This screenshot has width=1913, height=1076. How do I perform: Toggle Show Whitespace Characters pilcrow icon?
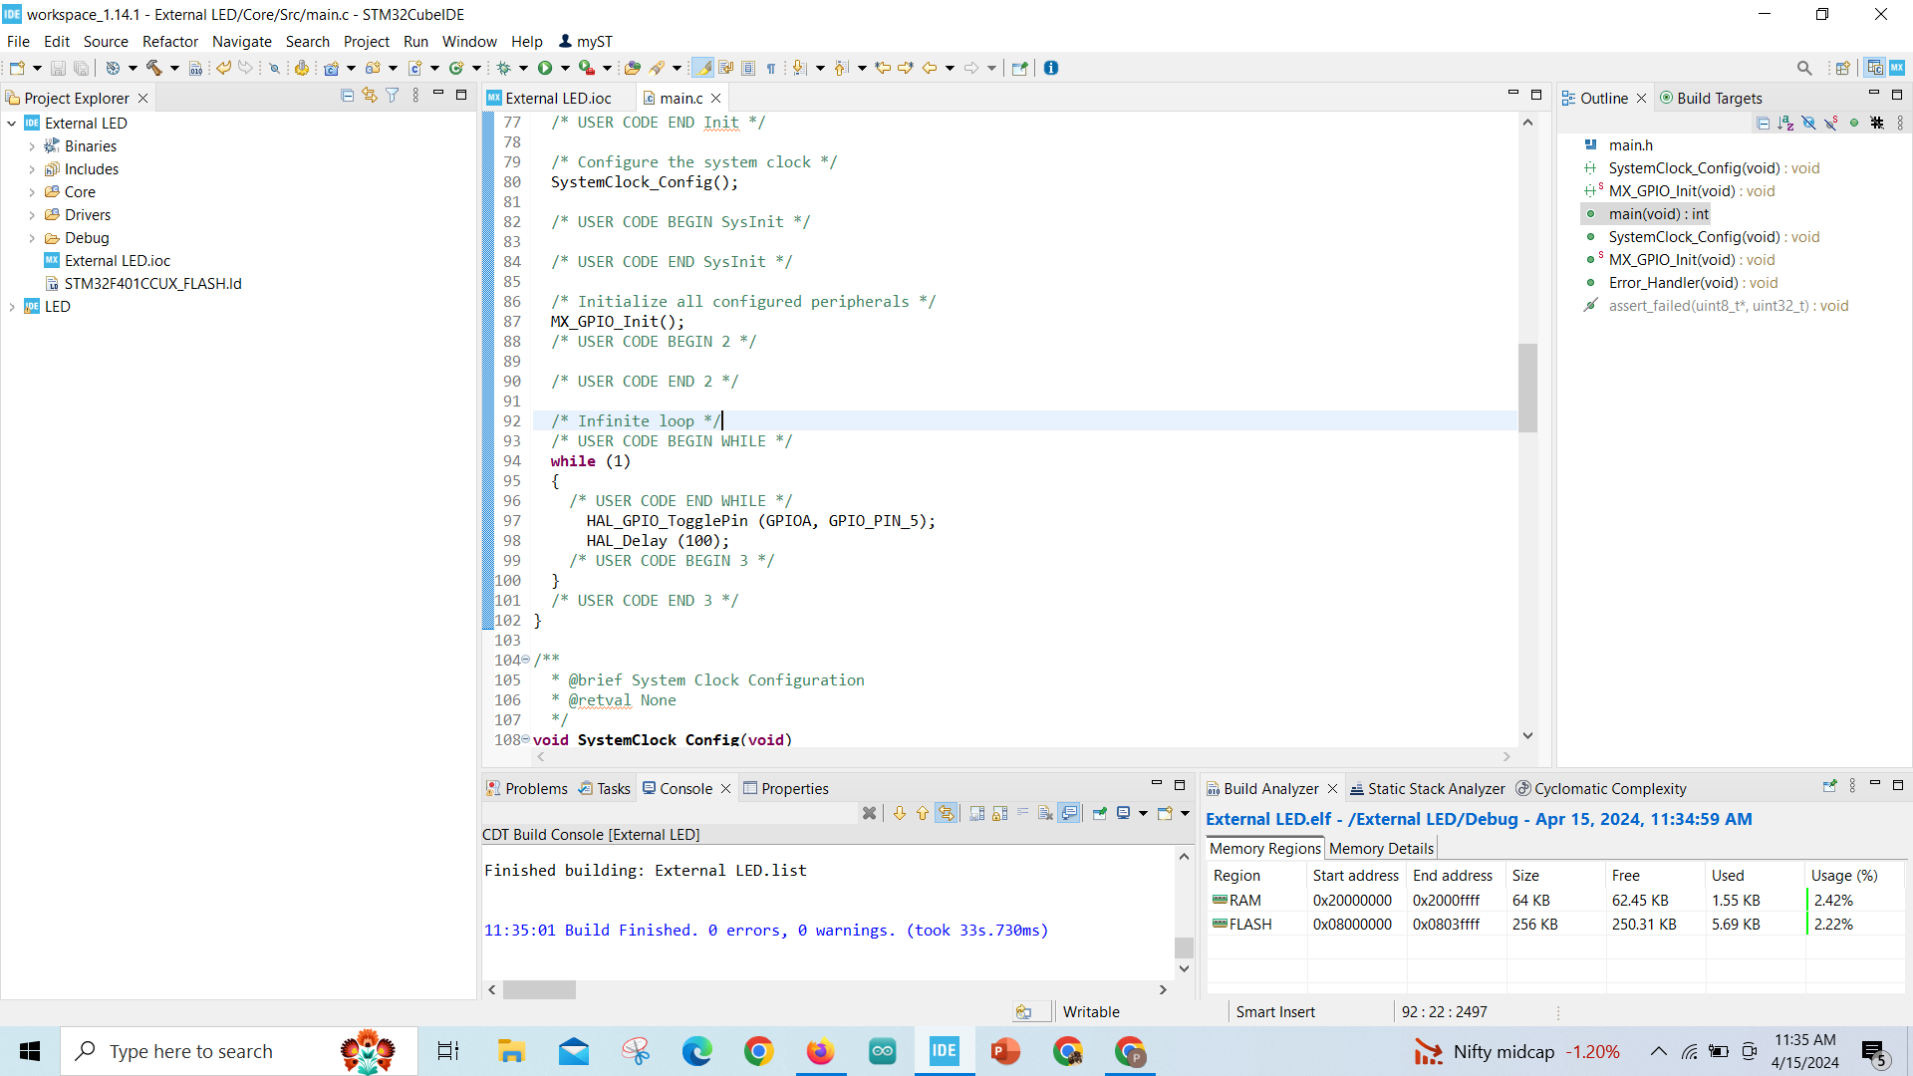(771, 68)
